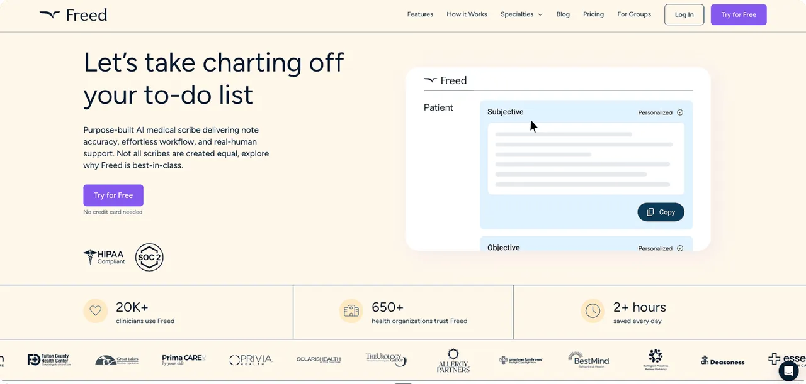Click '650+' health organizations statistic
This screenshot has height=384, width=806.
pyautogui.click(x=387, y=307)
